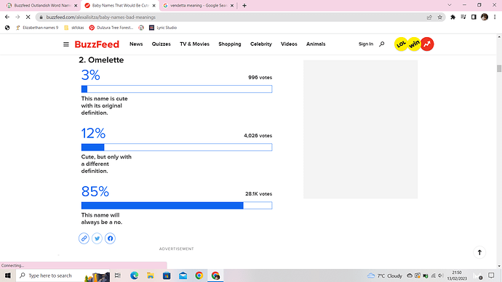
Task: Open the Chrome extensions puzzle icon
Action: pyautogui.click(x=453, y=17)
